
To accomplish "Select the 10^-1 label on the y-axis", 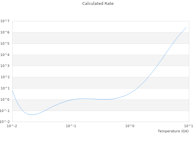I will (x=5, y=111).
